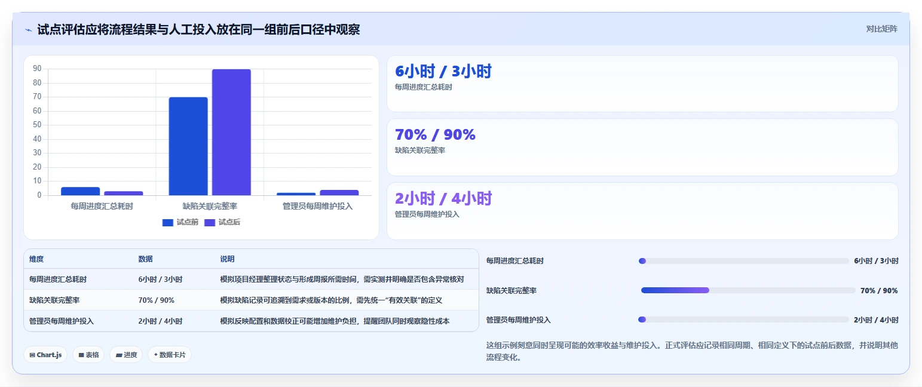Image resolution: width=922 pixels, height=387 pixels.
Task: Click the 说明 table column header
Action: tap(227, 259)
